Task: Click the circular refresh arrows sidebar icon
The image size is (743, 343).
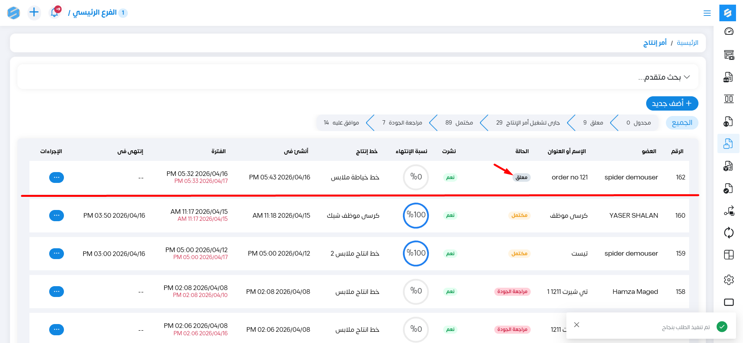Action: (728, 232)
